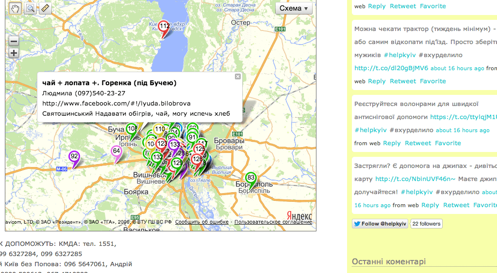This screenshot has height=273, width=497.
Task: Open the 22 followers count link
Action: click(x=426, y=224)
